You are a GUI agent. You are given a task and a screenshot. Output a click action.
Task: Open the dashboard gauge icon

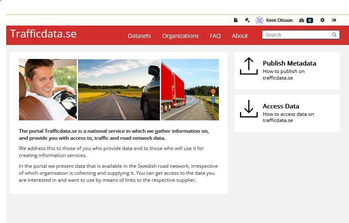click(x=302, y=20)
